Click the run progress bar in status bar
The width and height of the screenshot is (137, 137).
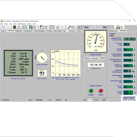73,100
